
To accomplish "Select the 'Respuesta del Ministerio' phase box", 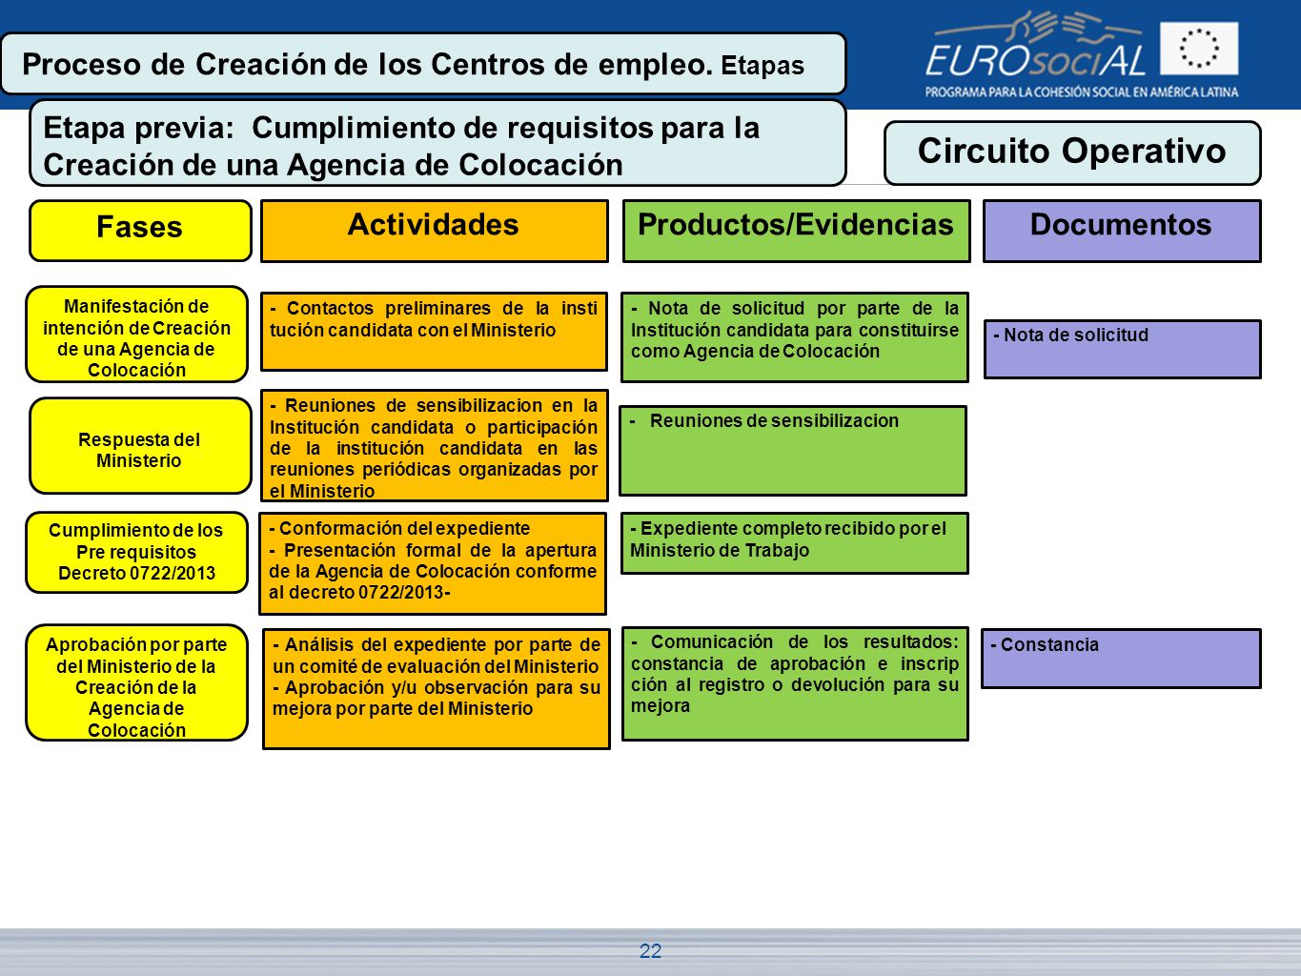I will coord(140,446).
